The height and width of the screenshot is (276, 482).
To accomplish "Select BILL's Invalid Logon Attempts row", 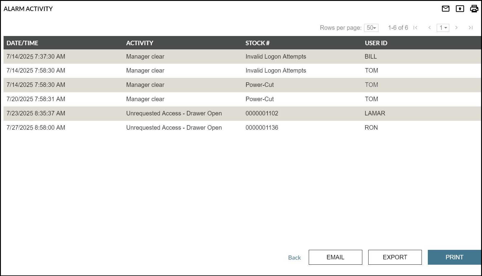I will (x=179, y=57).
